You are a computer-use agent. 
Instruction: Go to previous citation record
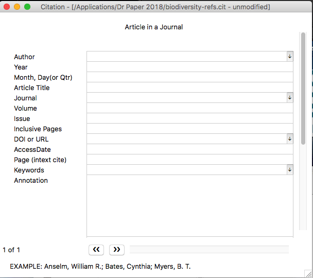(x=96, y=250)
